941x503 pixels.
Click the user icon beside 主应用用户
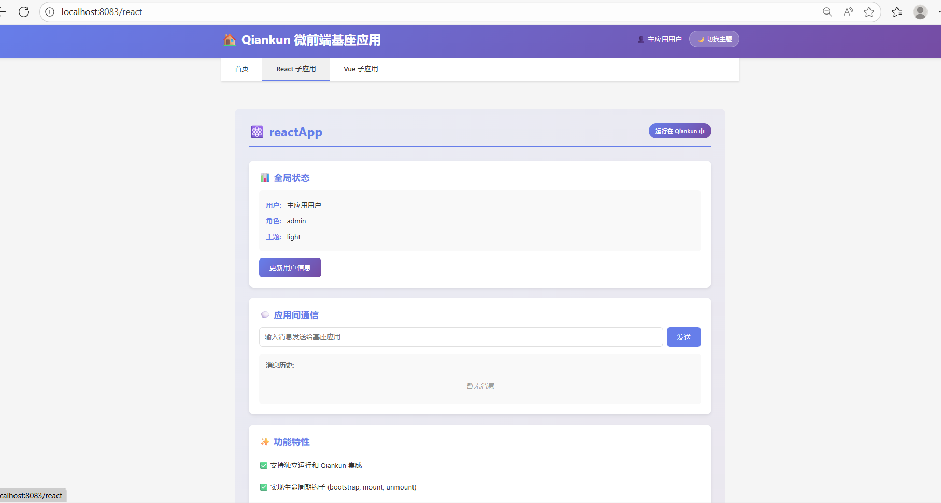click(641, 39)
